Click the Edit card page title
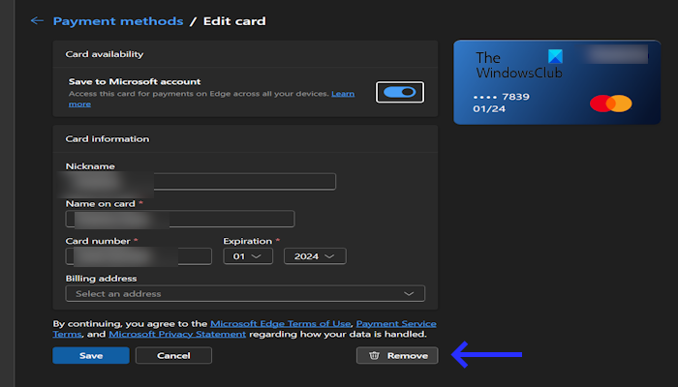The image size is (678, 387). coord(234,21)
